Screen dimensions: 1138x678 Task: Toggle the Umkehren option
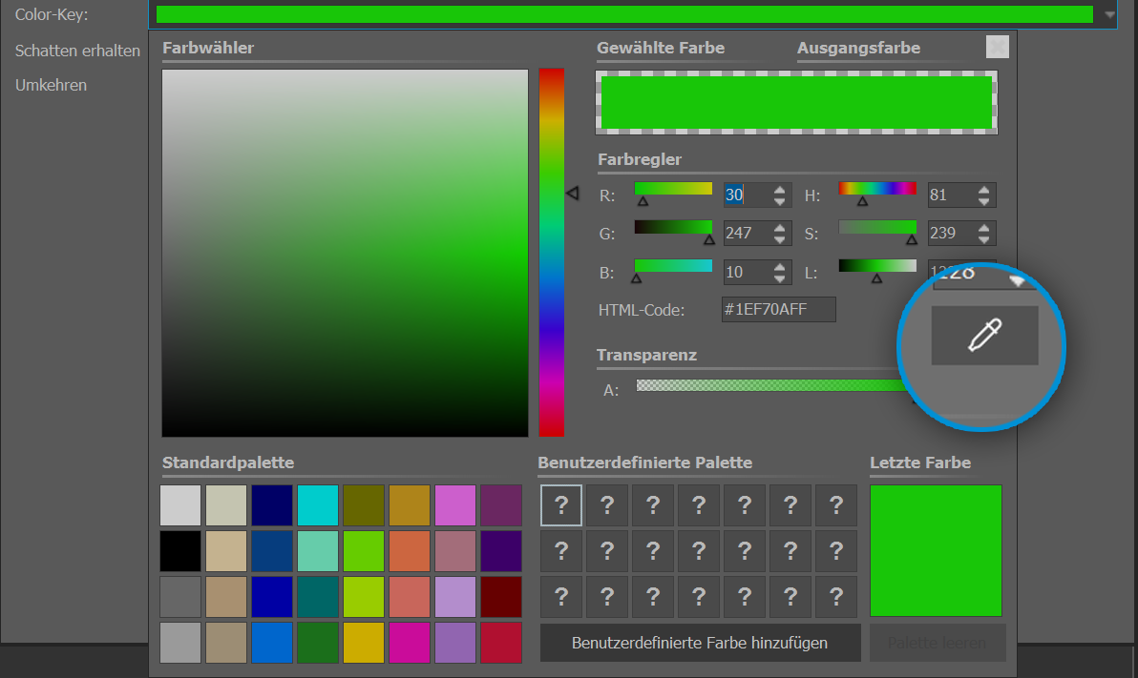[x=51, y=85]
